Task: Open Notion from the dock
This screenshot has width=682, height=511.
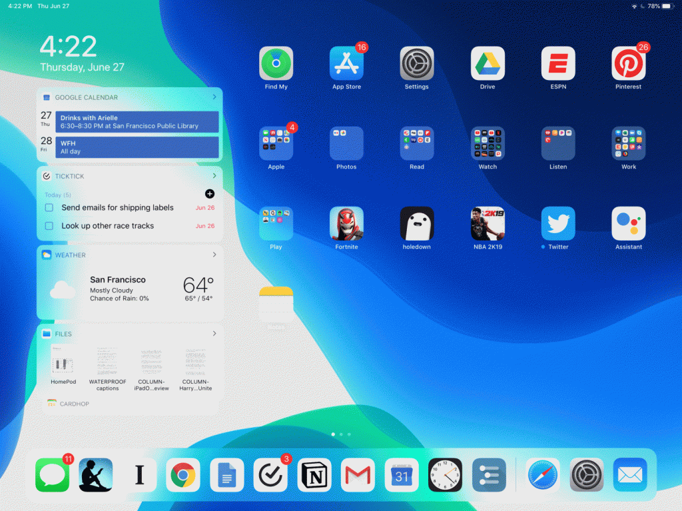Action: pos(314,475)
